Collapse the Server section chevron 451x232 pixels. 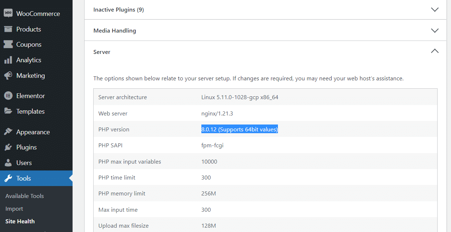(x=435, y=52)
